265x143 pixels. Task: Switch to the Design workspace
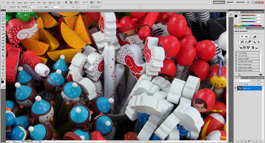point(230,2)
